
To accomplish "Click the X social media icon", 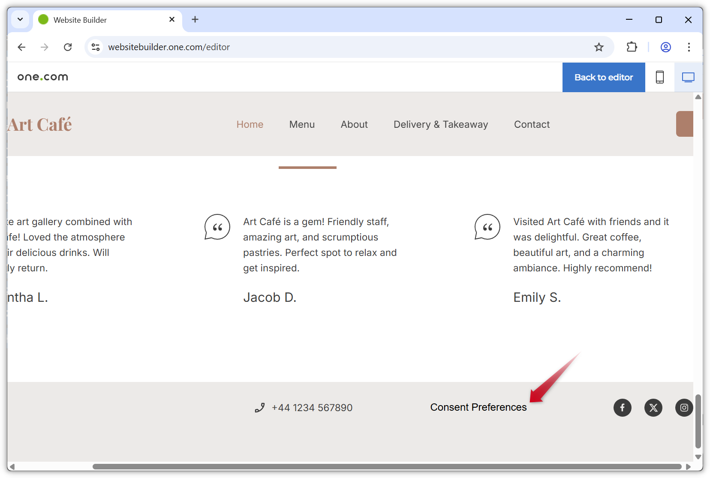I will coord(653,408).
